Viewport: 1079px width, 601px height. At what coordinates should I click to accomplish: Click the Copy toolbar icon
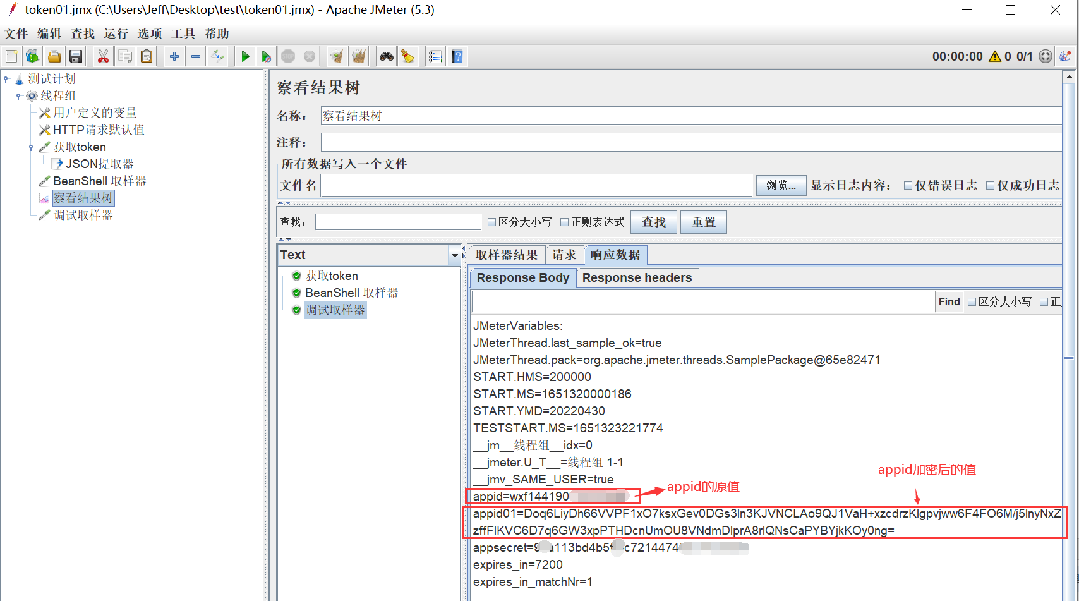(x=125, y=57)
